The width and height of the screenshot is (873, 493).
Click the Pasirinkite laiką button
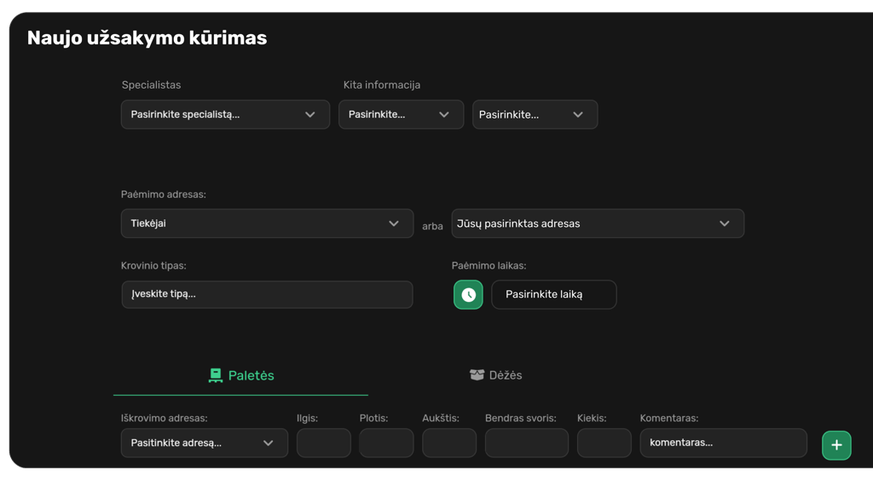[x=553, y=295]
